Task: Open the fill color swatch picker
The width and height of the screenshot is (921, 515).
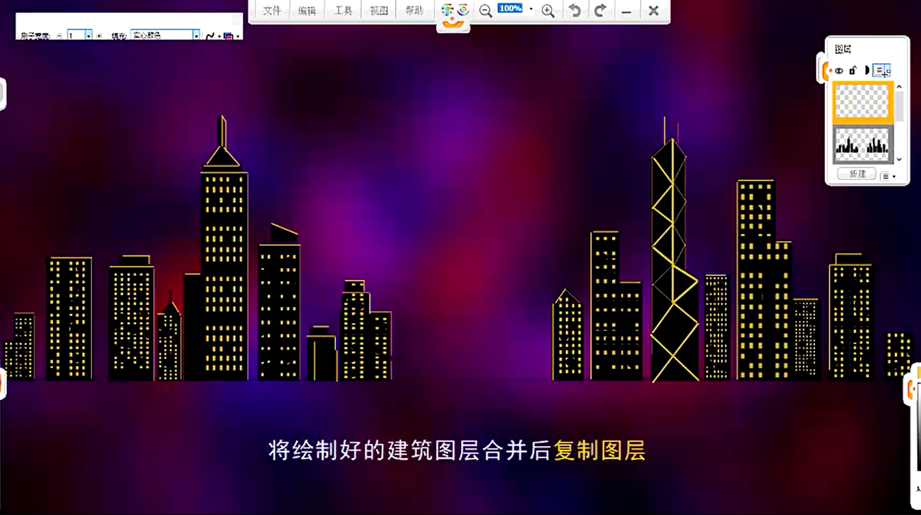Action: point(229,36)
